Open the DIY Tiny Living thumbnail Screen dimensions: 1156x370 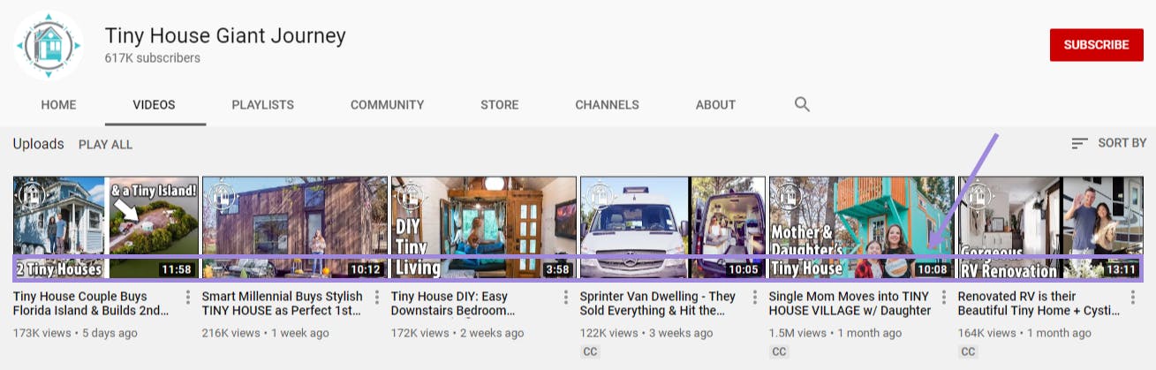coord(484,227)
